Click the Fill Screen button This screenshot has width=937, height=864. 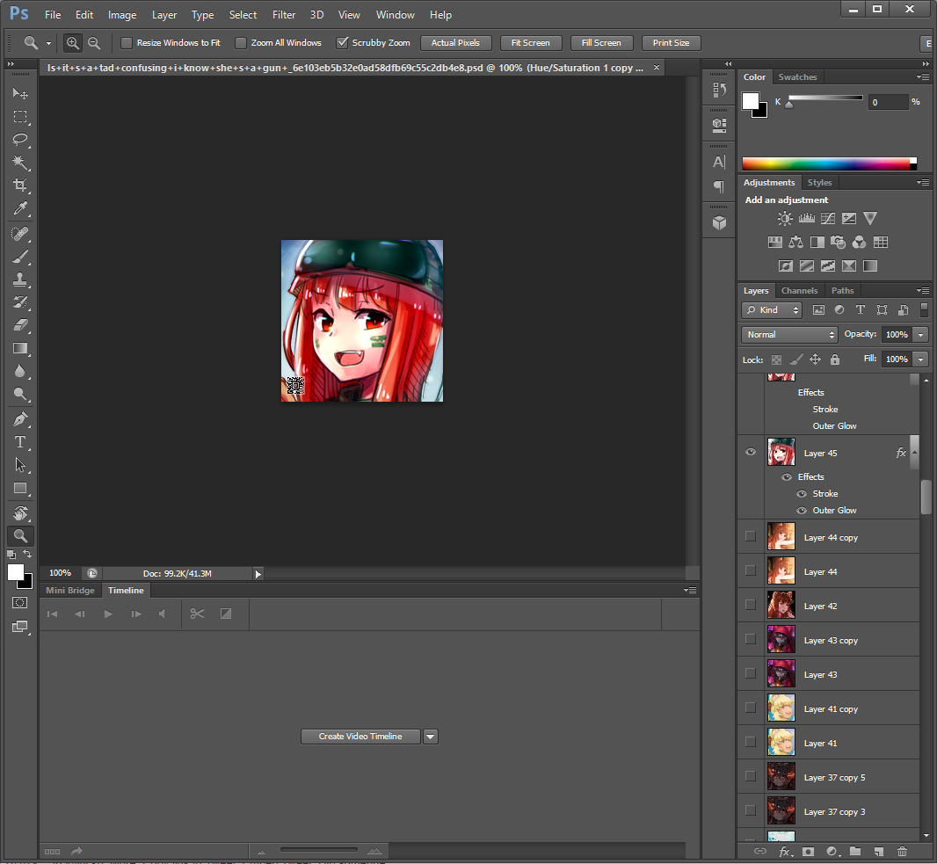(601, 43)
